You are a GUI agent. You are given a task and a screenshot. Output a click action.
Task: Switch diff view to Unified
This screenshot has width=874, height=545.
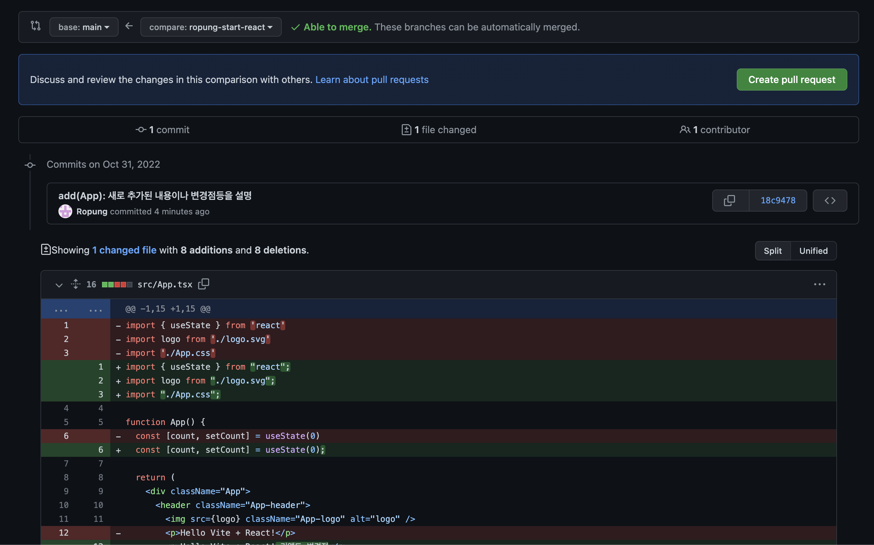tap(813, 250)
